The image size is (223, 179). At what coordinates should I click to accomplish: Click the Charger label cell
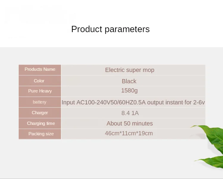[x=40, y=113]
